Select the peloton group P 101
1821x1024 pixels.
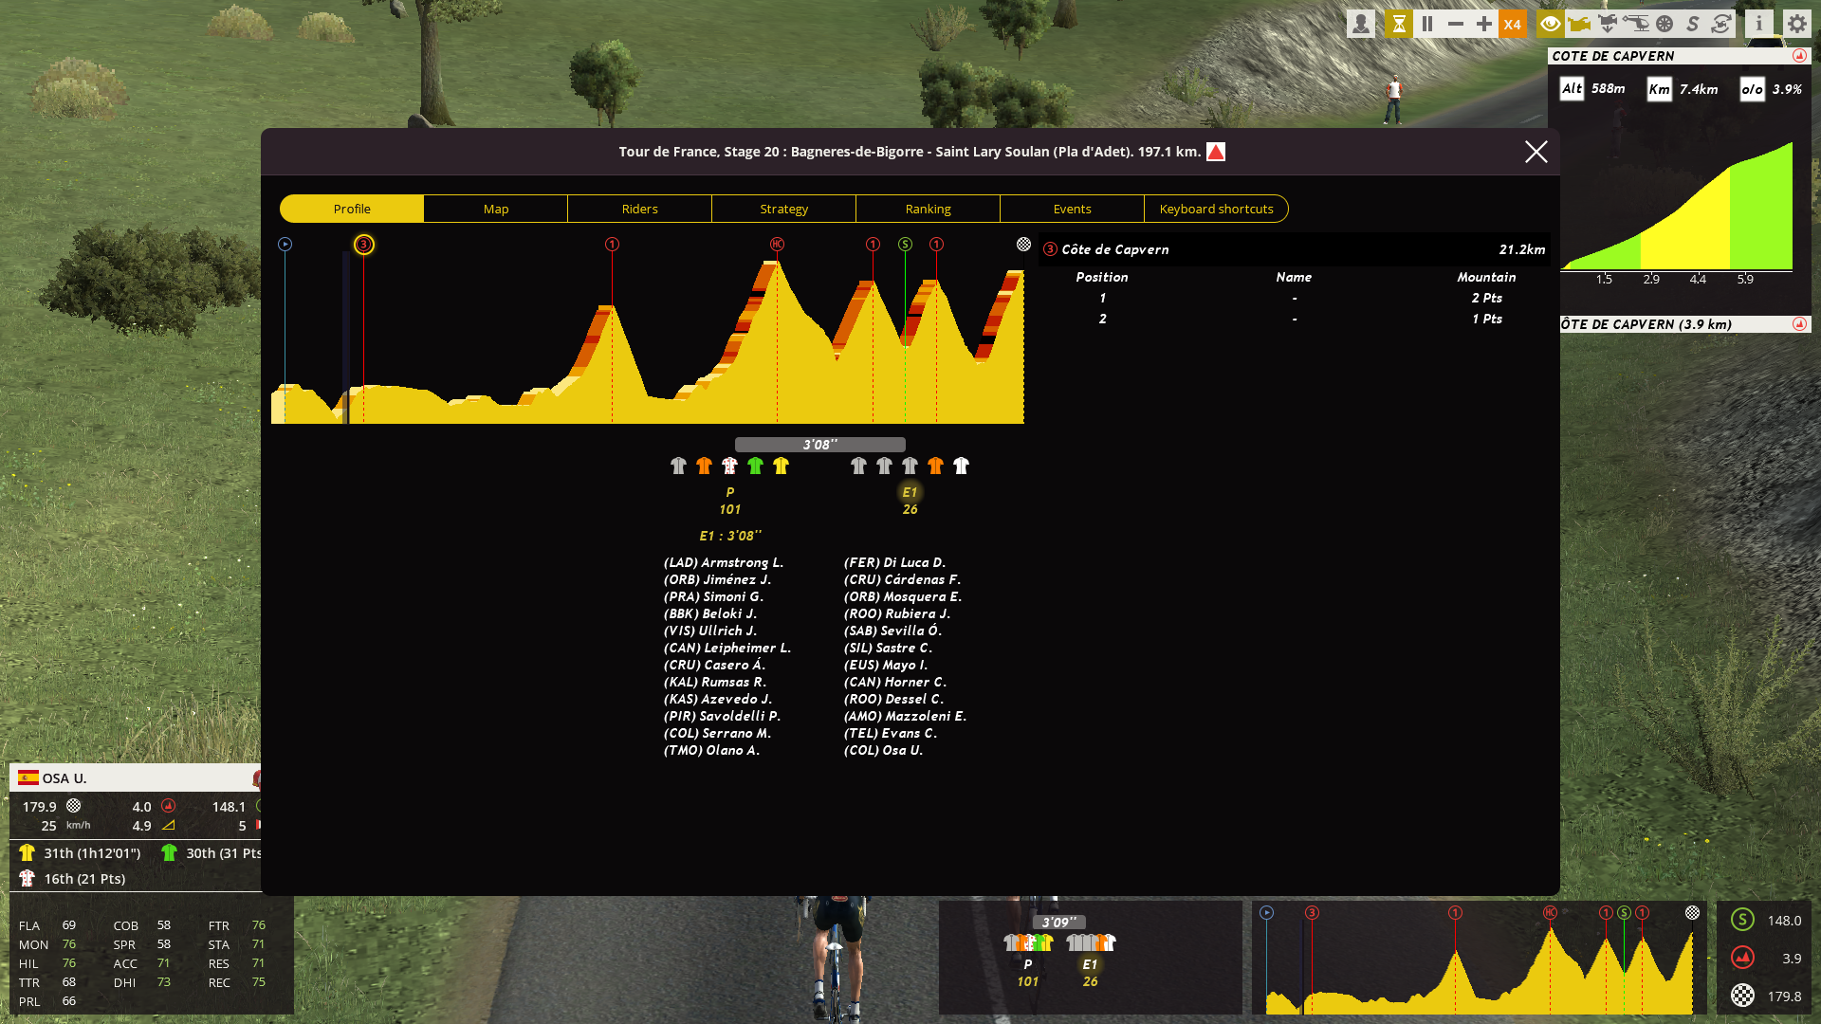pyautogui.click(x=730, y=501)
